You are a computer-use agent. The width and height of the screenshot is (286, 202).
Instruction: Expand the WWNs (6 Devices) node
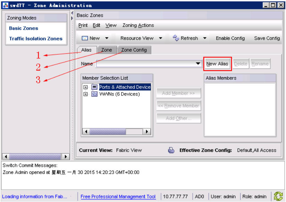tap(85, 94)
